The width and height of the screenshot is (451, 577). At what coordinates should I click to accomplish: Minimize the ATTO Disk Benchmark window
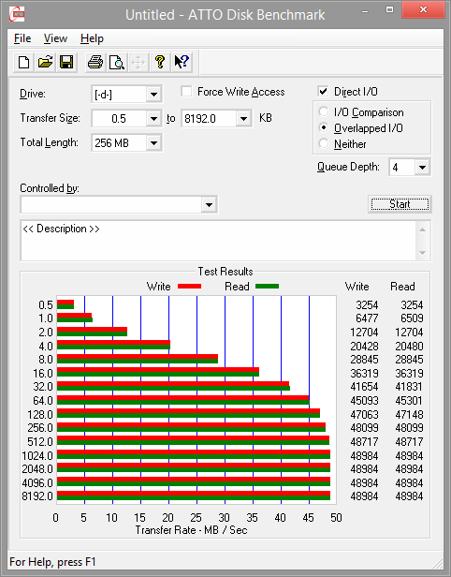[x=365, y=11]
